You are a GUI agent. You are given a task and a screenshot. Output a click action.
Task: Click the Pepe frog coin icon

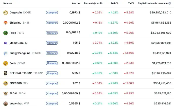click(5, 33)
